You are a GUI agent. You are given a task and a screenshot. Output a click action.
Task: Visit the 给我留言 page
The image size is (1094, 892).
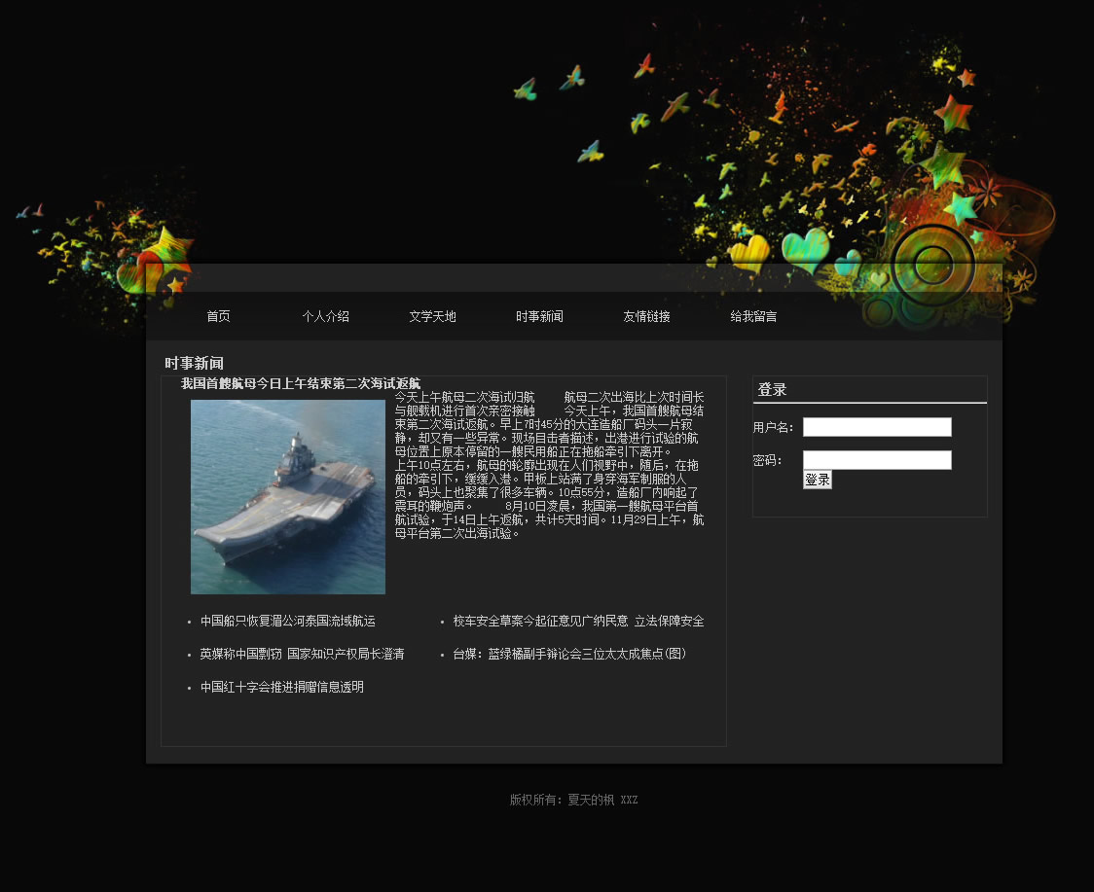coord(753,316)
